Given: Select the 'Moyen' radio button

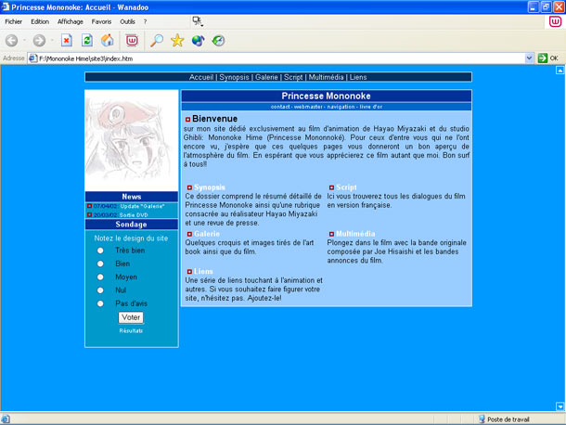Looking at the screenshot, I should (100, 277).
